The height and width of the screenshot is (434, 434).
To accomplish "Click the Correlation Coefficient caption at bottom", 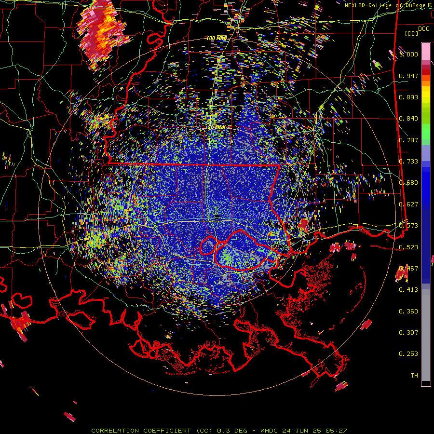I will click(x=219, y=431).
